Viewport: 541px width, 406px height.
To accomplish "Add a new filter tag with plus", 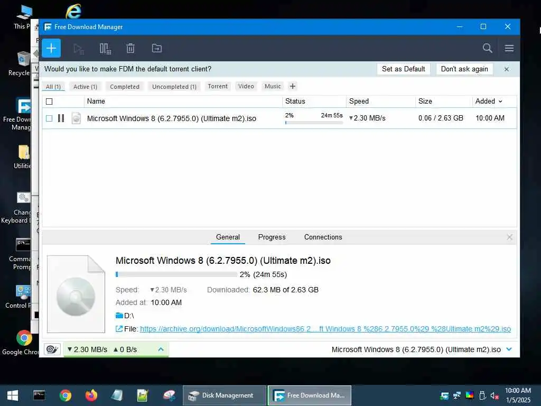I will [293, 86].
